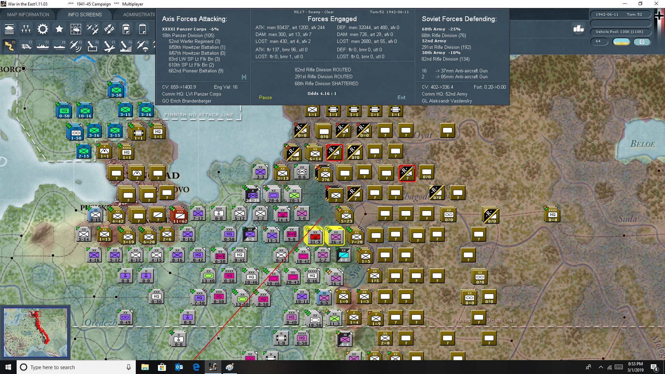Show the weather map grid icon
Image resolution: width=665 pixels, height=374 pixels.
tap(76, 29)
